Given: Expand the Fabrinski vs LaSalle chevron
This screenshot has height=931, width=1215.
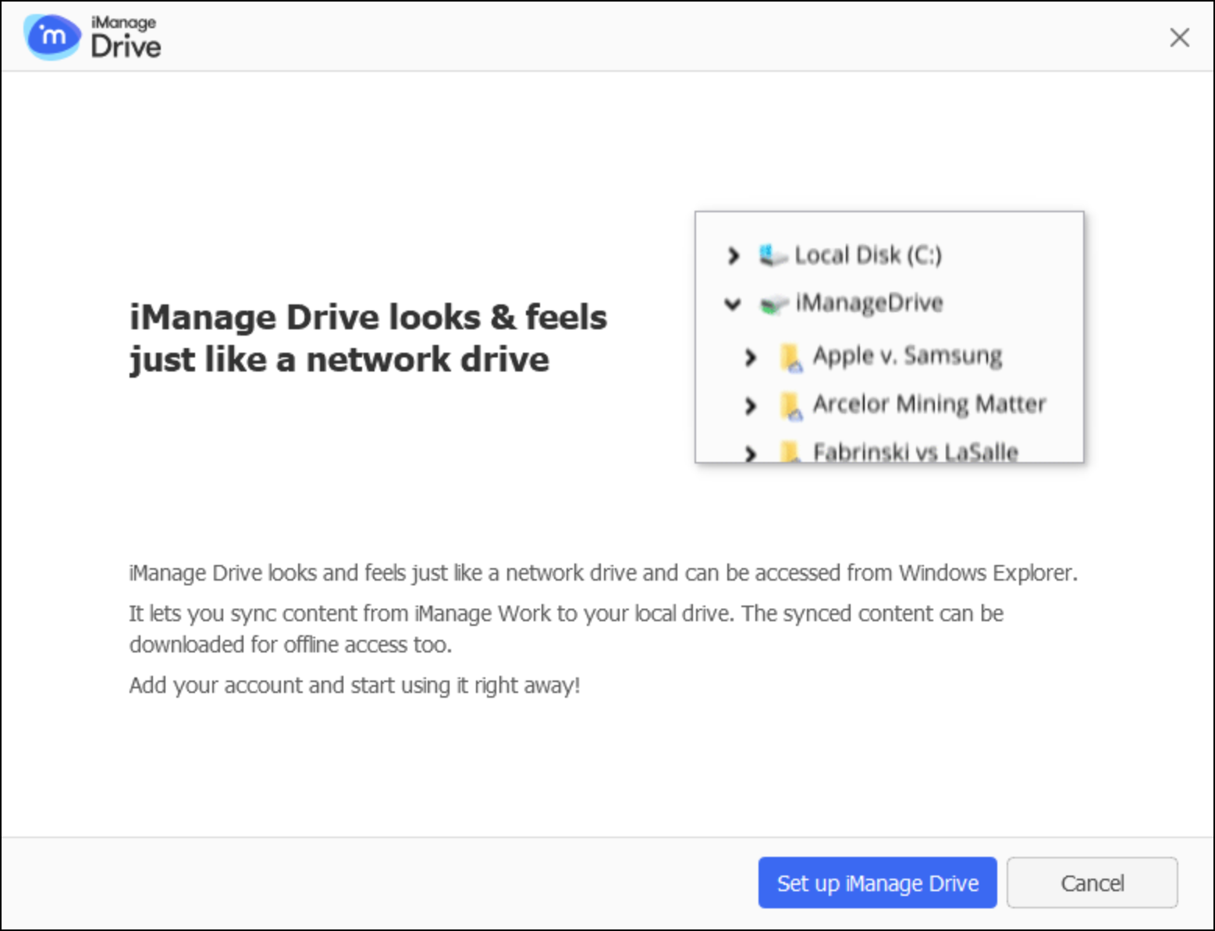Looking at the screenshot, I should pyautogui.click(x=751, y=453).
